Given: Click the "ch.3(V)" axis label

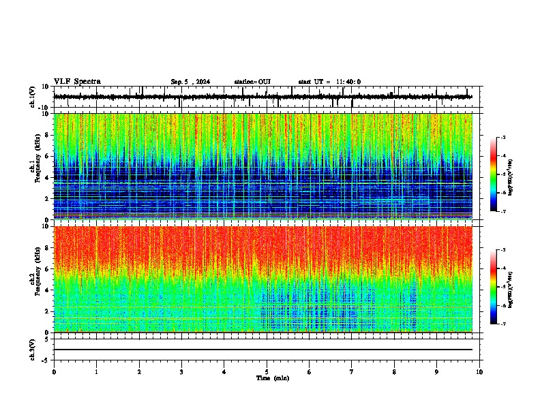Looking at the screenshot, I should 33,350.
